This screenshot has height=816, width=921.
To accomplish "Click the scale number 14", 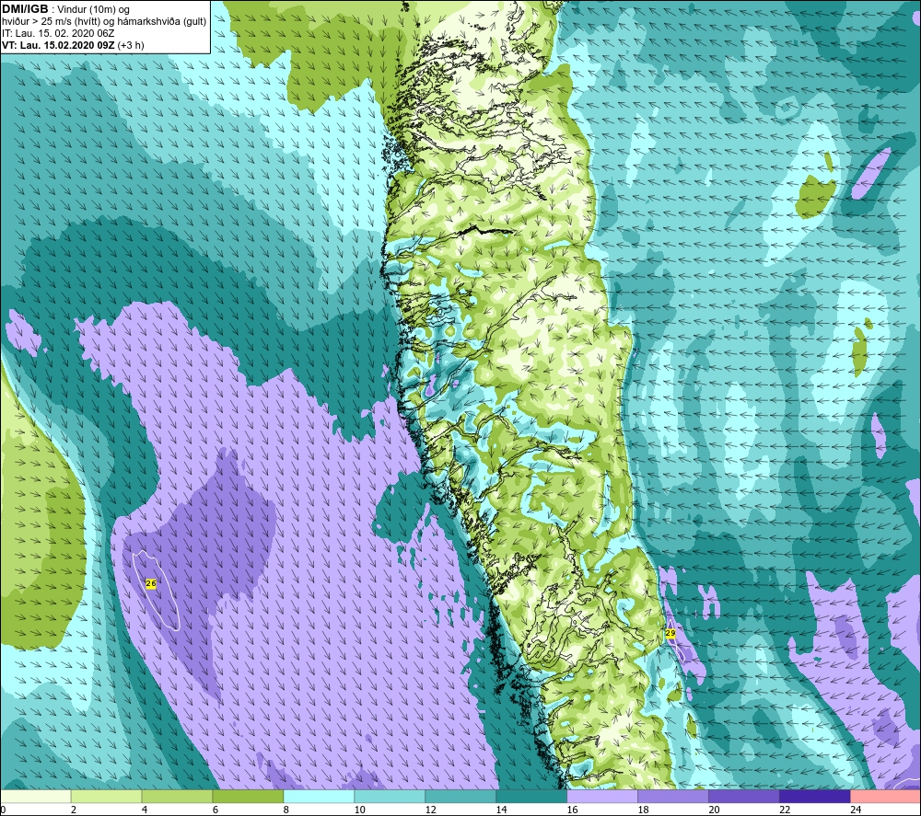I will coord(501,810).
